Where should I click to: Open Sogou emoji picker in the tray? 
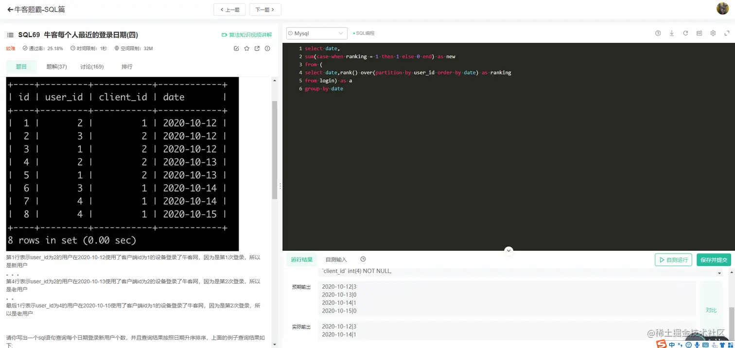pyautogui.click(x=688, y=345)
